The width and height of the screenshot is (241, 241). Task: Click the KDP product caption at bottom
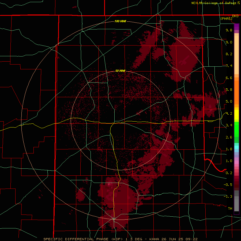pos(120,239)
